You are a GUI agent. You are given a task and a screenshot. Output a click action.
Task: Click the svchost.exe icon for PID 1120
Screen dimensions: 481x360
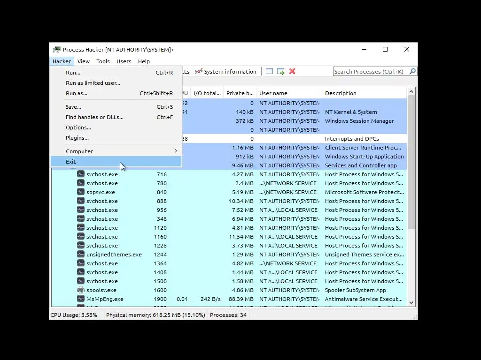pos(81,227)
